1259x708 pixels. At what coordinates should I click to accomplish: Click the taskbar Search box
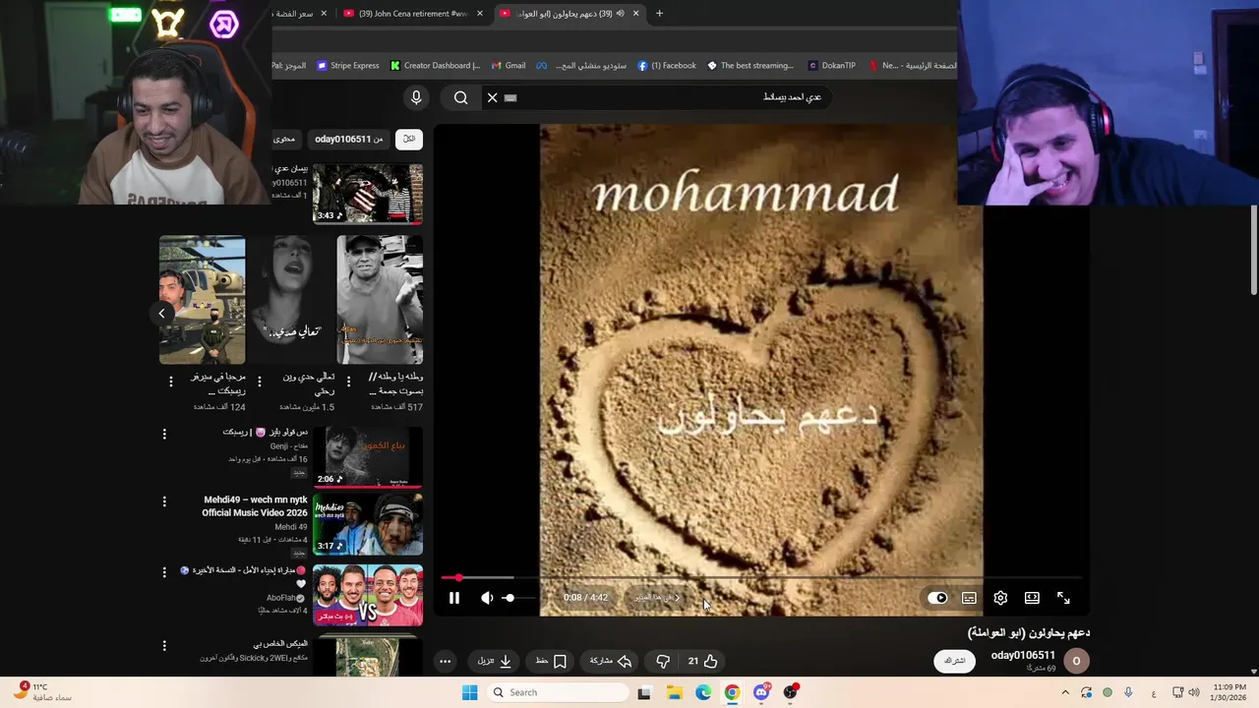559,692
